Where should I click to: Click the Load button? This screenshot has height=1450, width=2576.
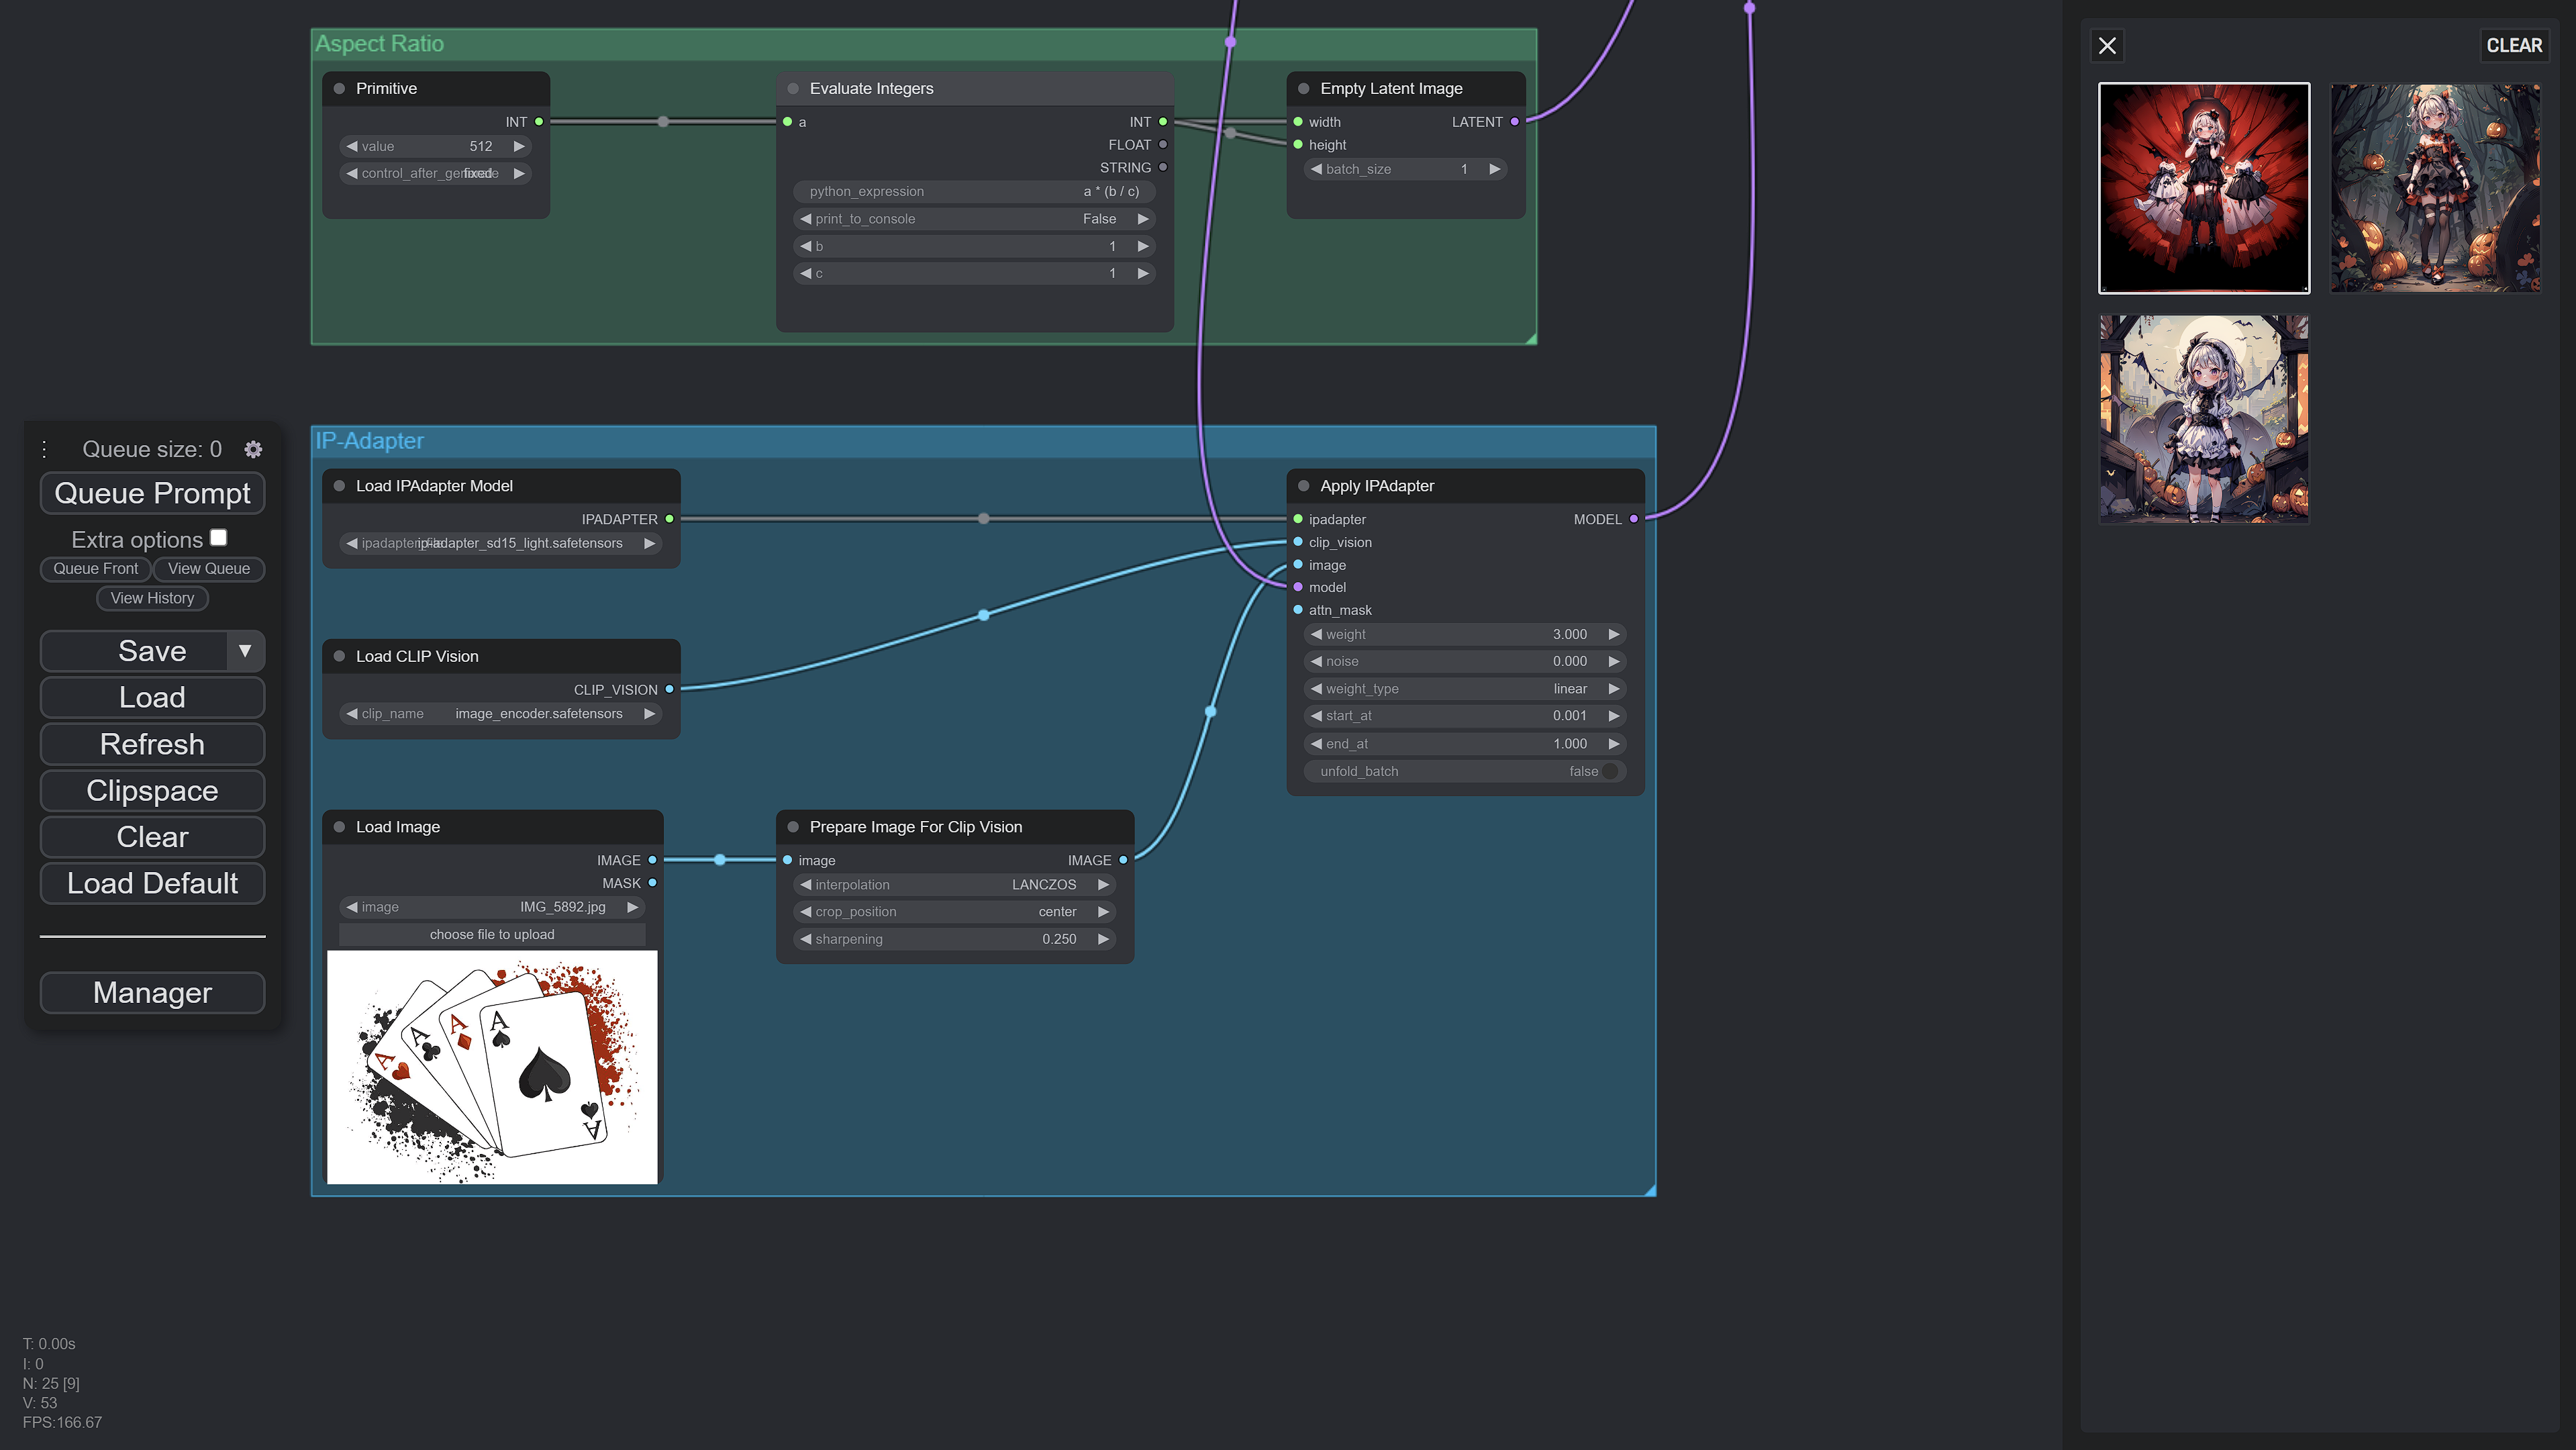[x=152, y=697]
